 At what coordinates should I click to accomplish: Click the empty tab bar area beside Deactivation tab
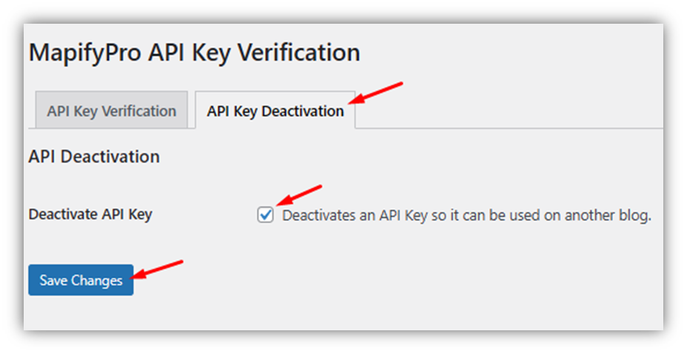click(x=509, y=110)
